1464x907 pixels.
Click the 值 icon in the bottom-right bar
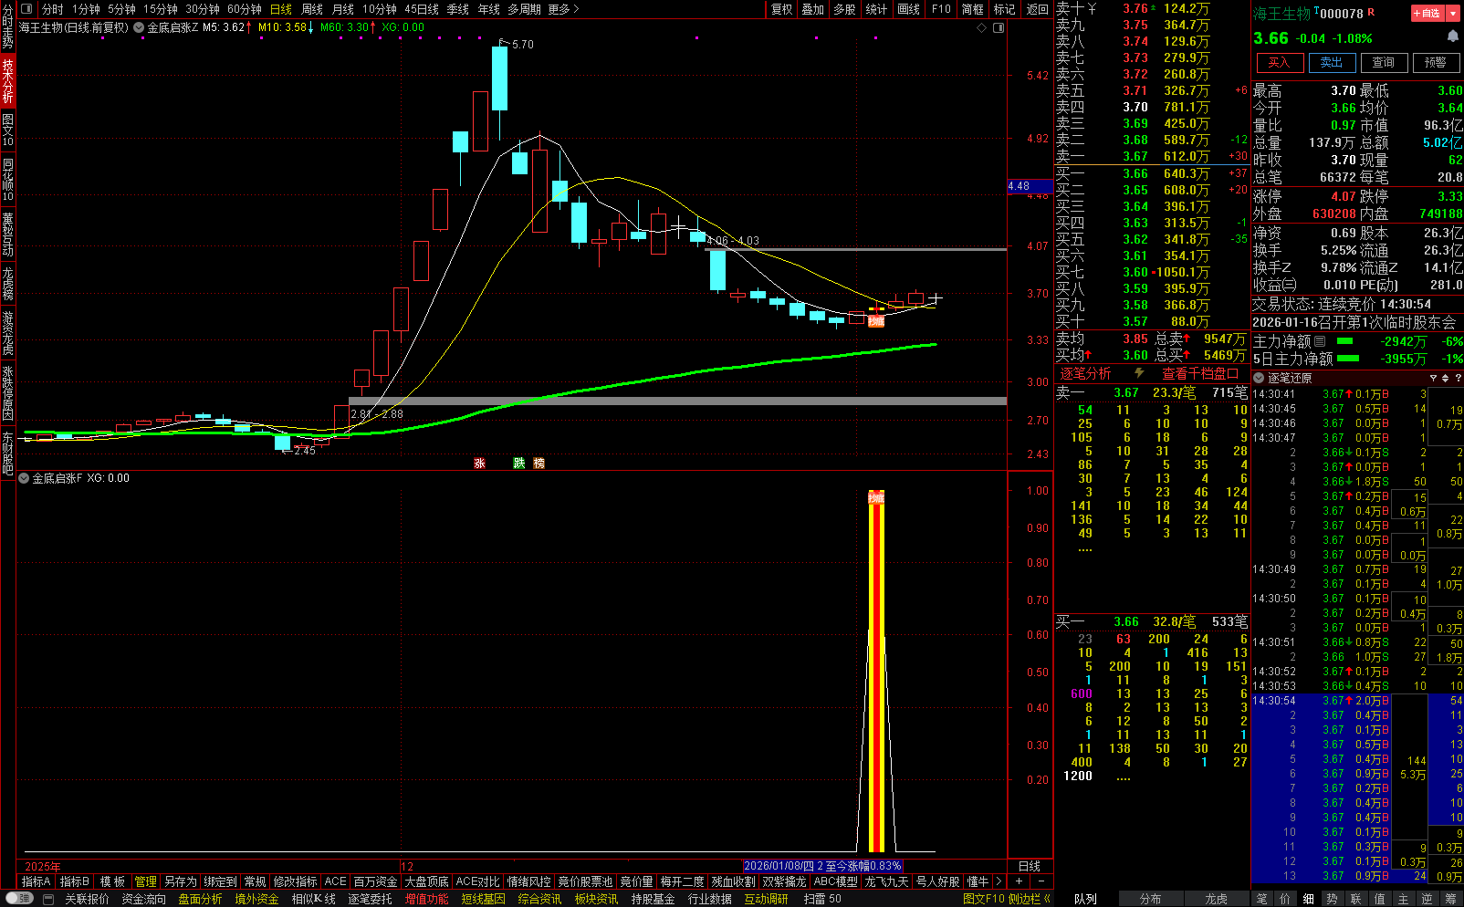[x=1380, y=899]
